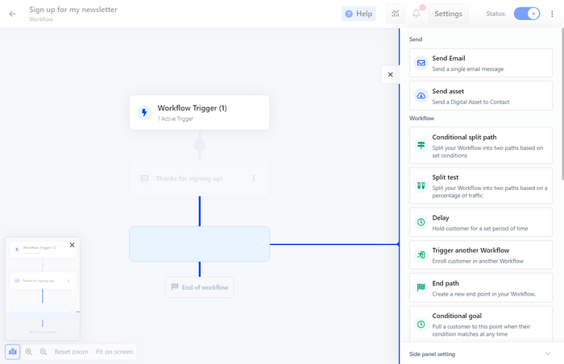Click the 'Sign up for my newsletter' title

point(73,10)
